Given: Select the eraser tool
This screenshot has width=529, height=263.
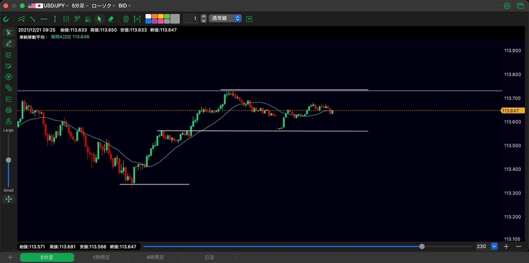Looking at the screenshot, I should (x=111, y=19).
